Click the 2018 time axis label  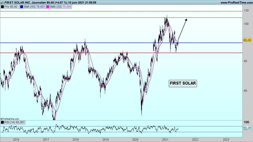(x=76, y=140)
